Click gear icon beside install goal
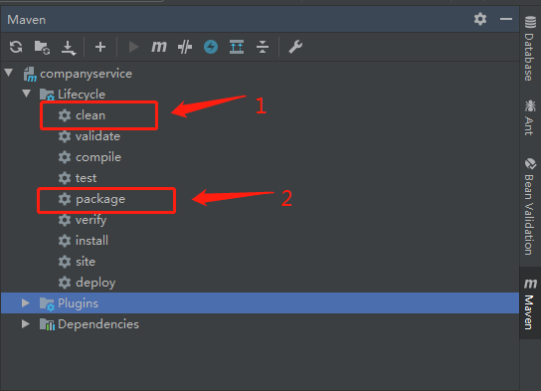 click(65, 241)
